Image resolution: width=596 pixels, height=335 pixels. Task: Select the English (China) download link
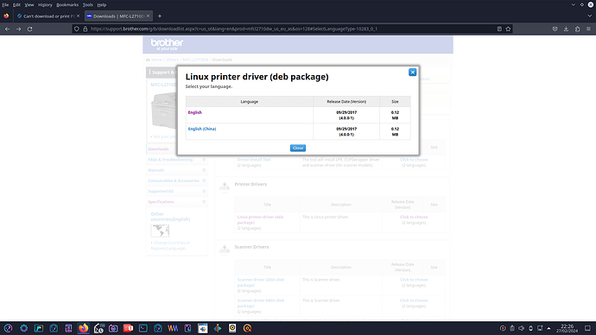pos(202,129)
